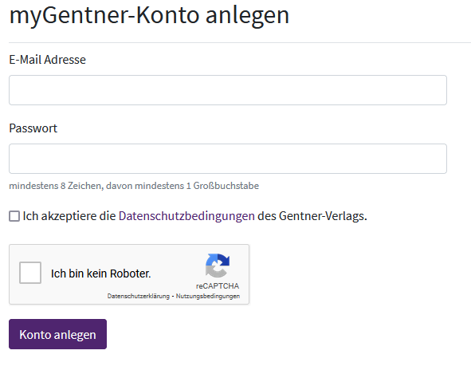Image resolution: width=471 pixels, height=370 pixels.
Task: Click into the Passwort input field
Action: [x=228, y=159]
